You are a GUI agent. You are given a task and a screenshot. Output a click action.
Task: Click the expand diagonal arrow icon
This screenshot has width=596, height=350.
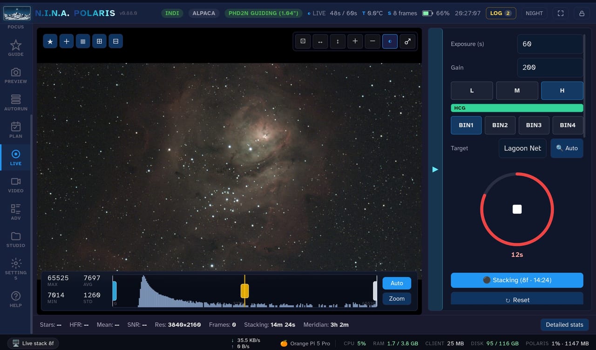point(407,41)
